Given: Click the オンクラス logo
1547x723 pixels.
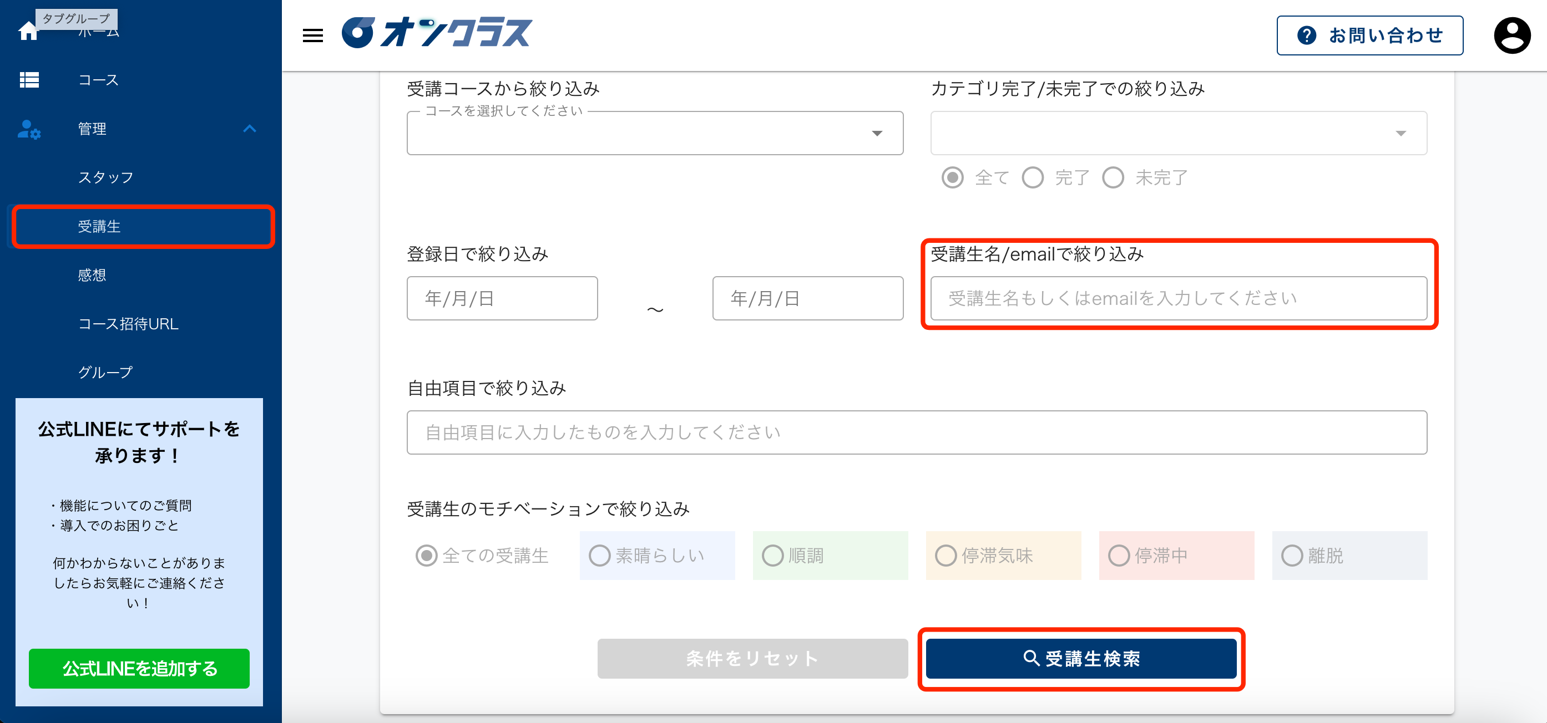Looking at the screenshot, I should pos(437,33).
